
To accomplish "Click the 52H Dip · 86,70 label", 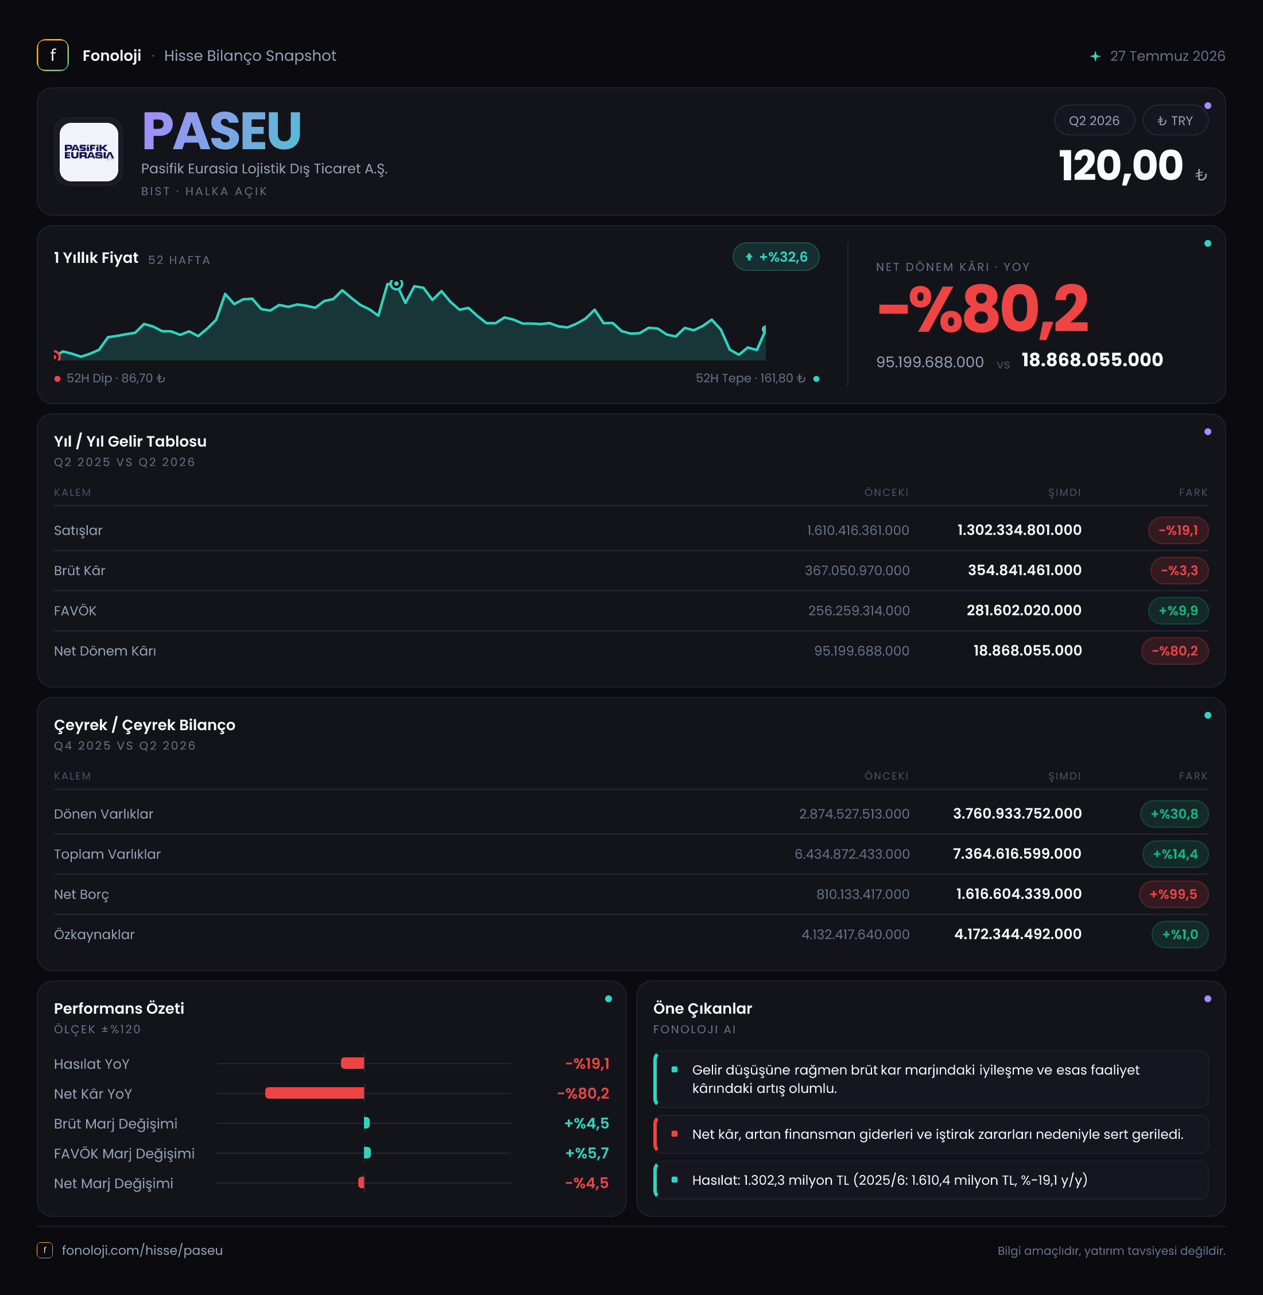I will tap(115, 378).
